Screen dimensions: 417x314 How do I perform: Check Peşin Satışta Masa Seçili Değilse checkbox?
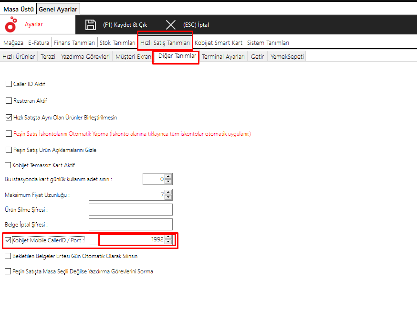tap(8, 271)
